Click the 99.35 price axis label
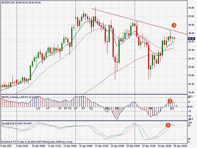This screenshot has height=148, width=197. coord(191,25)
